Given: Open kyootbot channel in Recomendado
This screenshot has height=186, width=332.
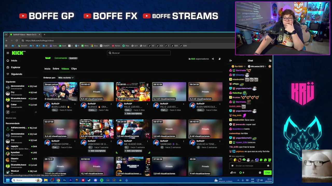Looking at the screenshot, I should coord(21,154).
